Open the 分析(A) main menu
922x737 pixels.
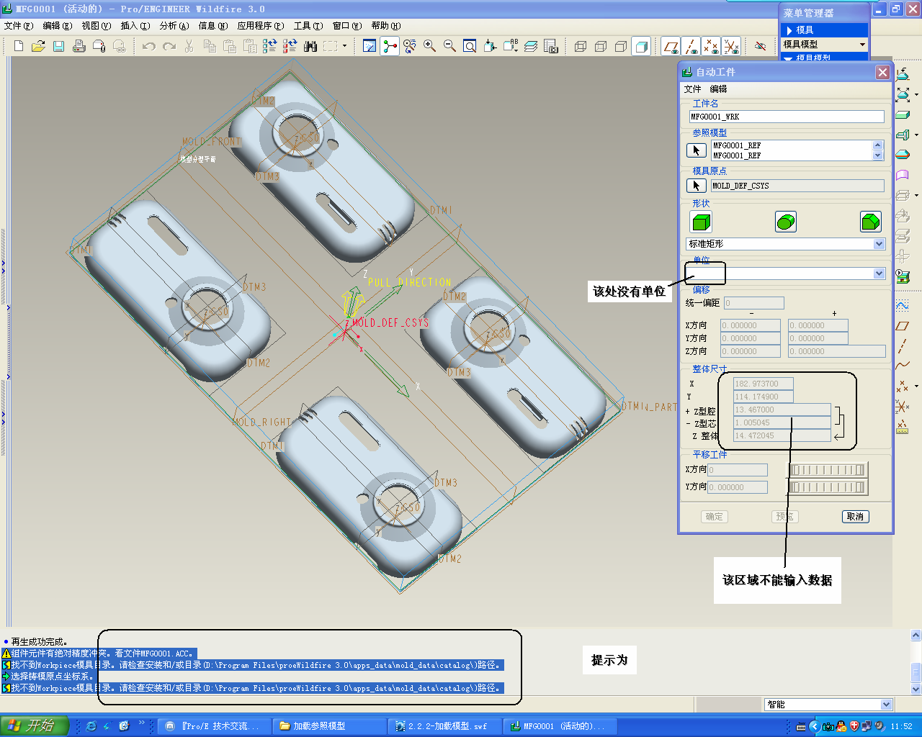pos(174,26)
